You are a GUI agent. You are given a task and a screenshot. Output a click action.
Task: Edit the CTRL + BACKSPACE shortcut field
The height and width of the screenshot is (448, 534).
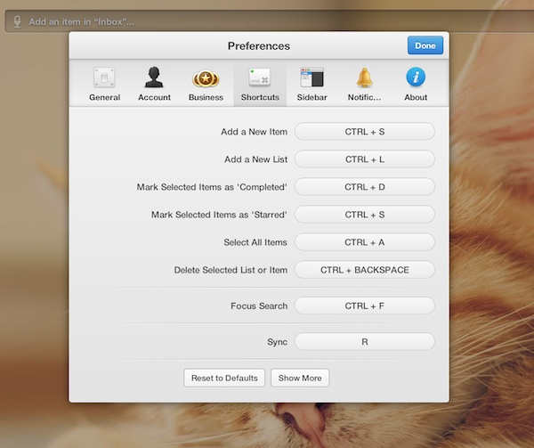point(365,270)
